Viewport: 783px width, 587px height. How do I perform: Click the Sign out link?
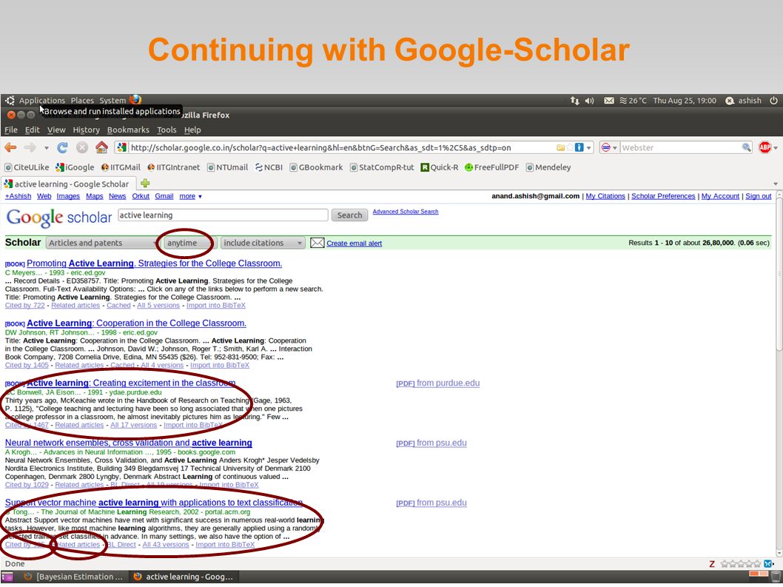point(759,196)
